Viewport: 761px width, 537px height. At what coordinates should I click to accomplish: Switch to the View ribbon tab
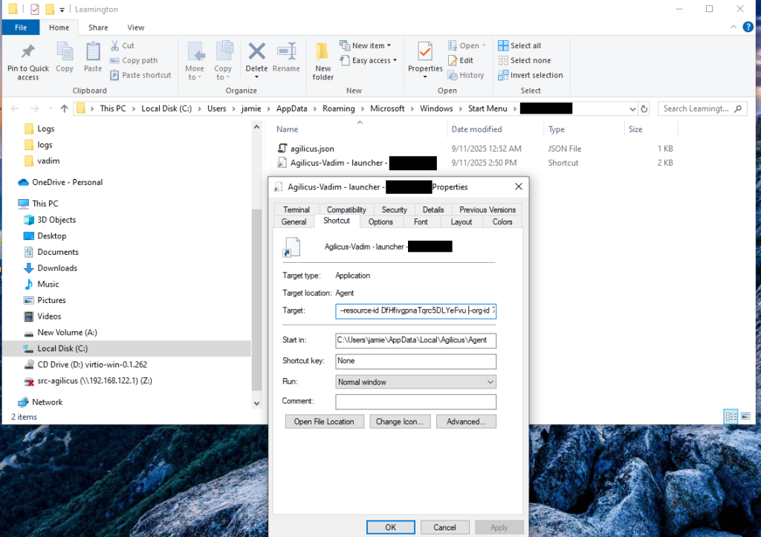[x=135, y=27]
